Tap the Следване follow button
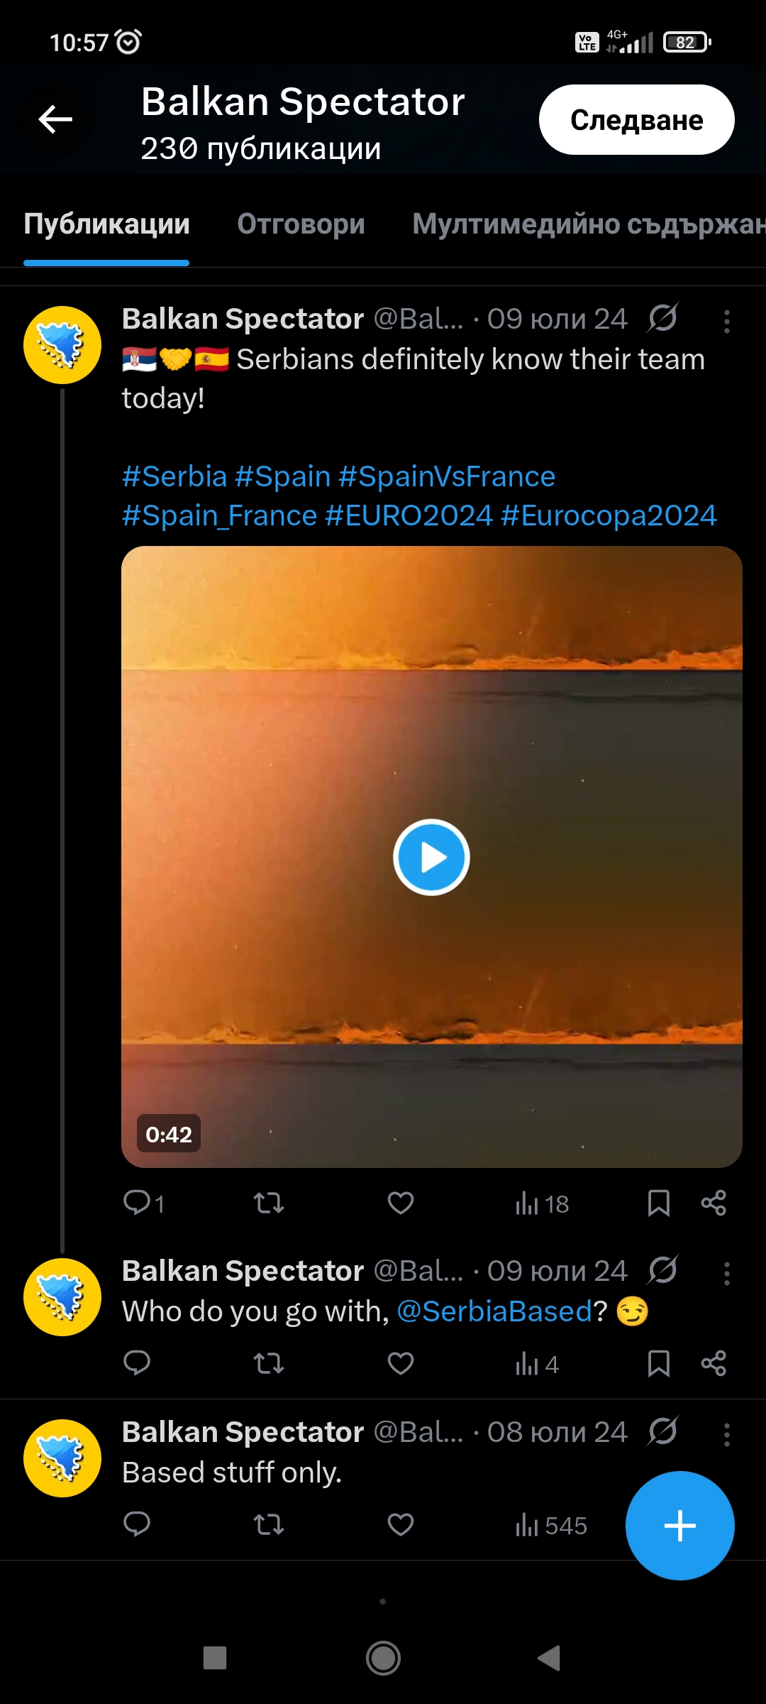The height and width of the screenshot is (1704, 766). point(636,119)
